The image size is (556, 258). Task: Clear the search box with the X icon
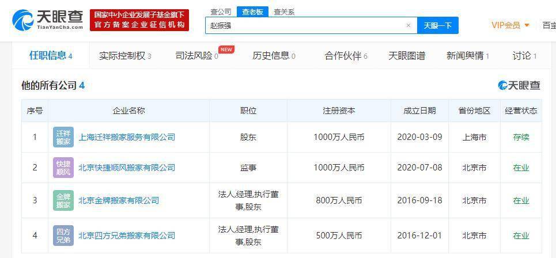tap(408, 25)
